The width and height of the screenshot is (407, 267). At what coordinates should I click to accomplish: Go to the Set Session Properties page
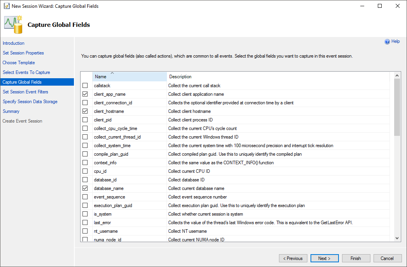coord(23,53)
